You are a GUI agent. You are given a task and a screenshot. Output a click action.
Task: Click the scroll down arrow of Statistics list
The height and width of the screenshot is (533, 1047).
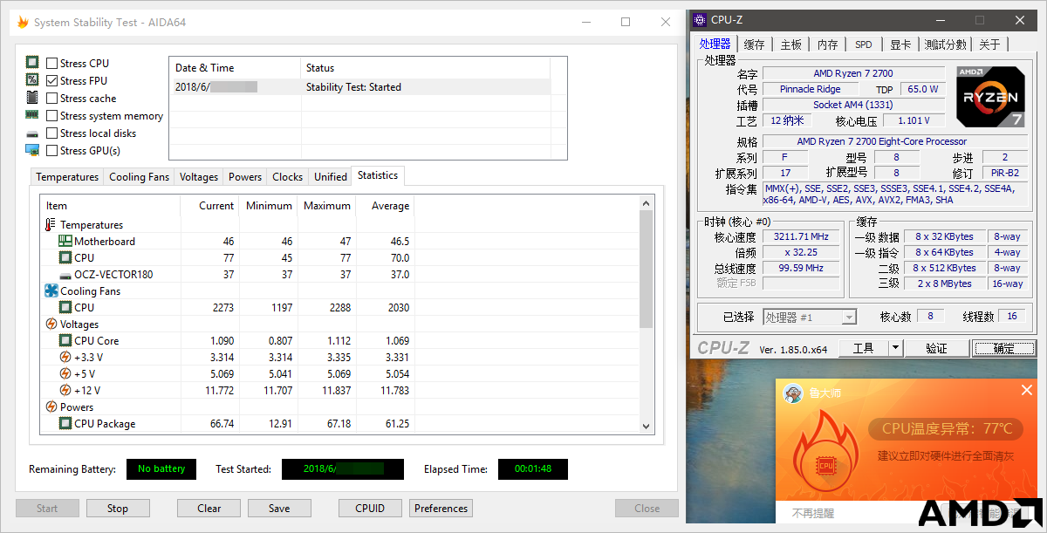coord(647,427)
